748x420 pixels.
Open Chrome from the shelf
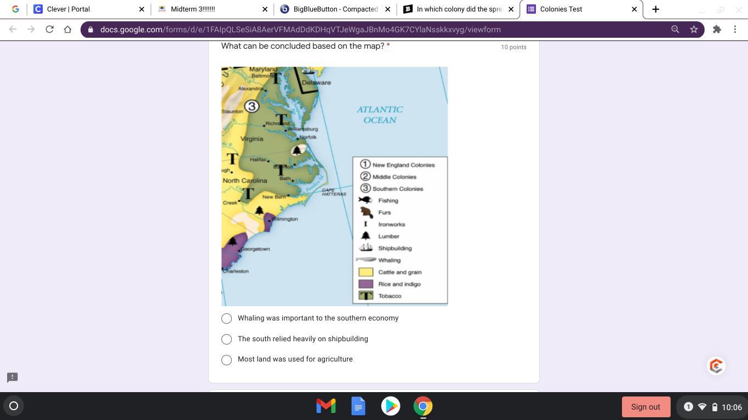coord(423,406)
